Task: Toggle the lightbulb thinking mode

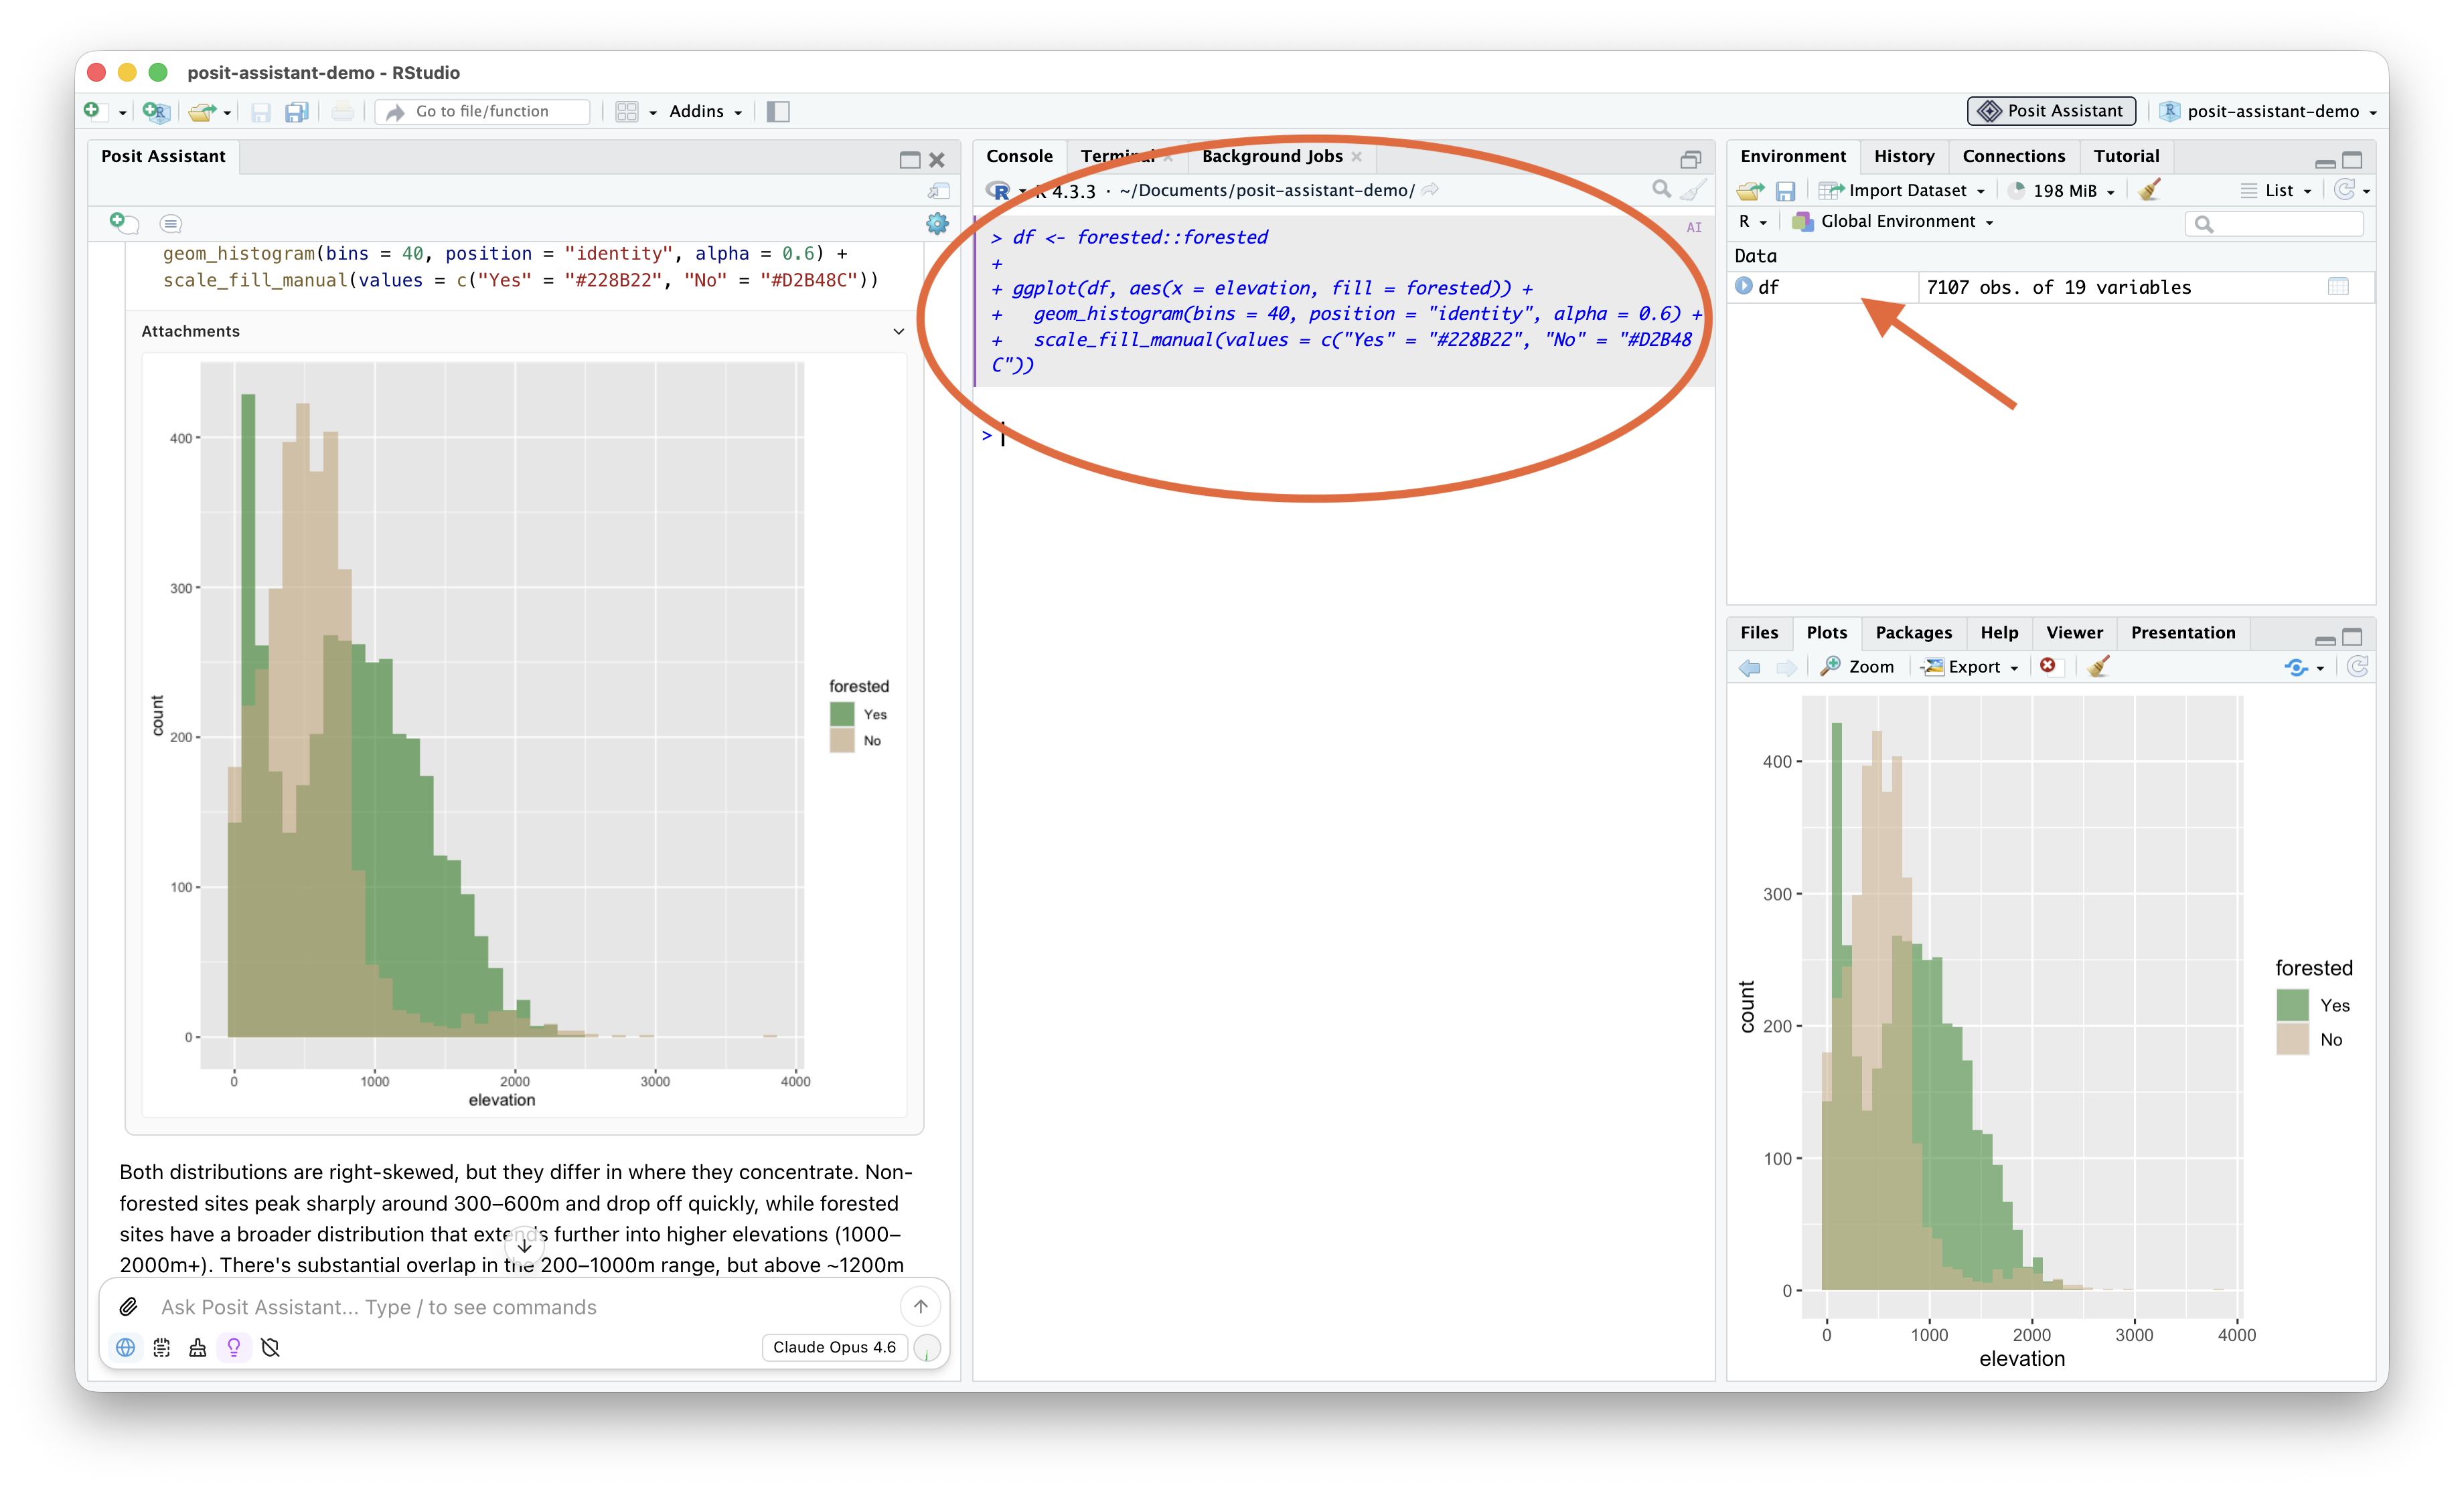Action: (234, 1347)
